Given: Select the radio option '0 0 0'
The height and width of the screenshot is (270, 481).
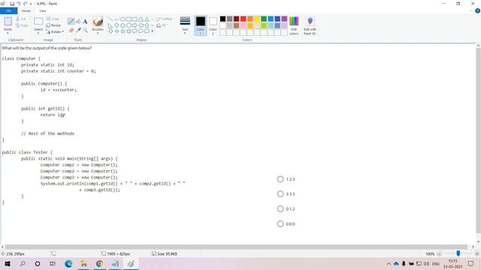Looking at the screenshot, I should 280,223.
